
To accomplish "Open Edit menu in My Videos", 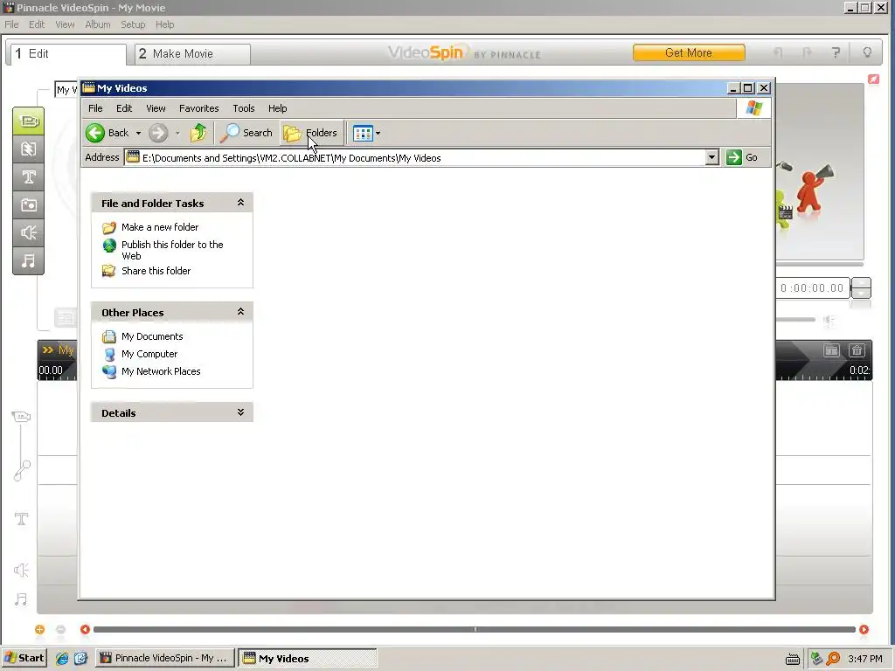I will [124, 108].
